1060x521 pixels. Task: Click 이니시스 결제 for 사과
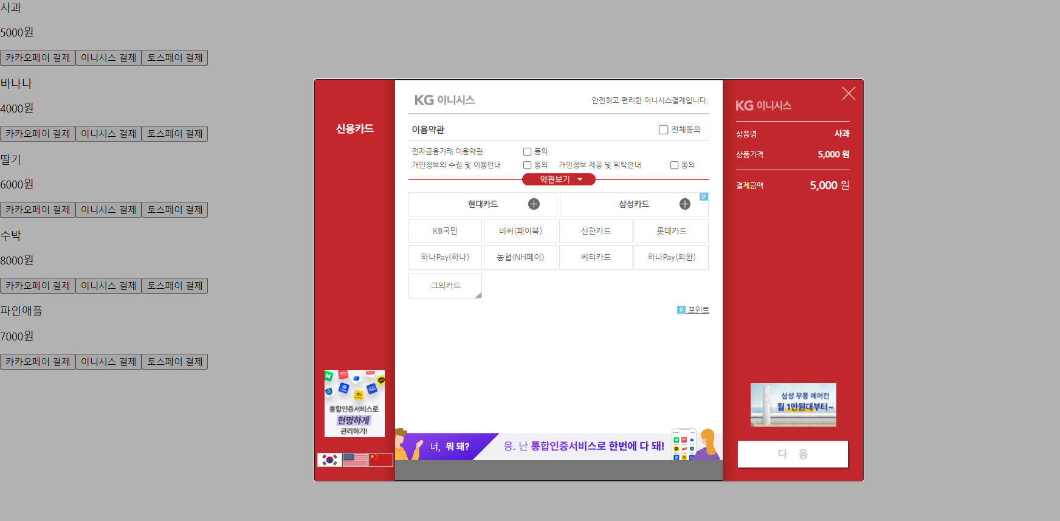point(108,58)
